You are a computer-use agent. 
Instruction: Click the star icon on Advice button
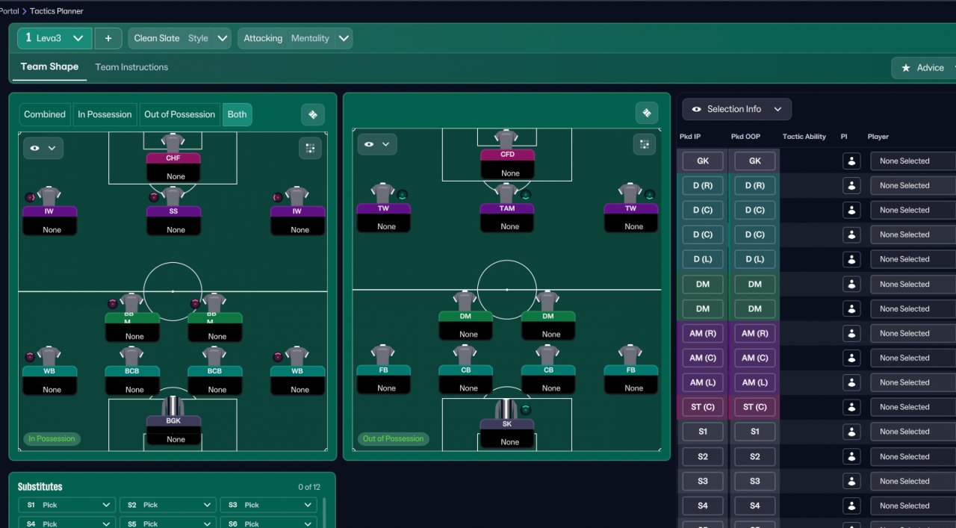[906, 68]
